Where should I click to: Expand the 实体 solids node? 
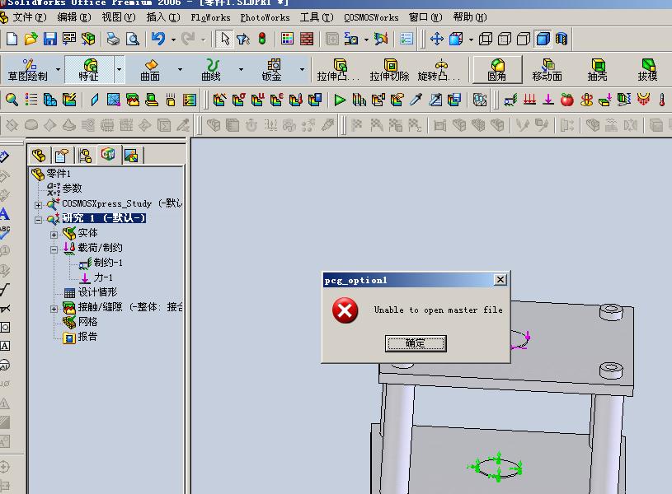54,235
